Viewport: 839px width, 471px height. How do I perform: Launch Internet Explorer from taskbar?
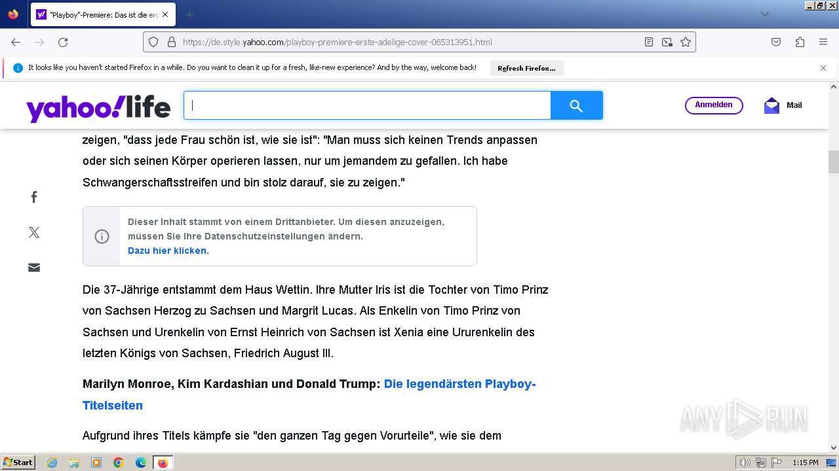pyautogui.click(x=52, y=462)
